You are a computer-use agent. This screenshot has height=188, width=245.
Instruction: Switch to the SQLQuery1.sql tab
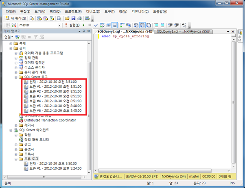coord(184,32)
